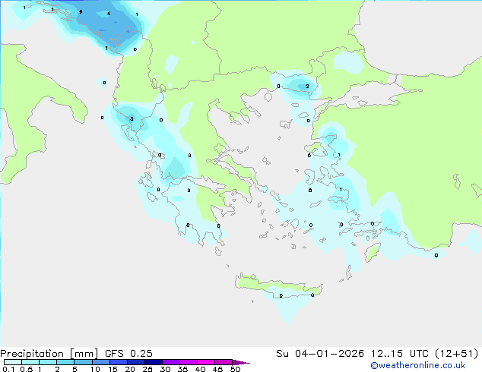Pick the 1–2 mm legend swatch
The height and width of the screenshot is (372, 482).
48,362
